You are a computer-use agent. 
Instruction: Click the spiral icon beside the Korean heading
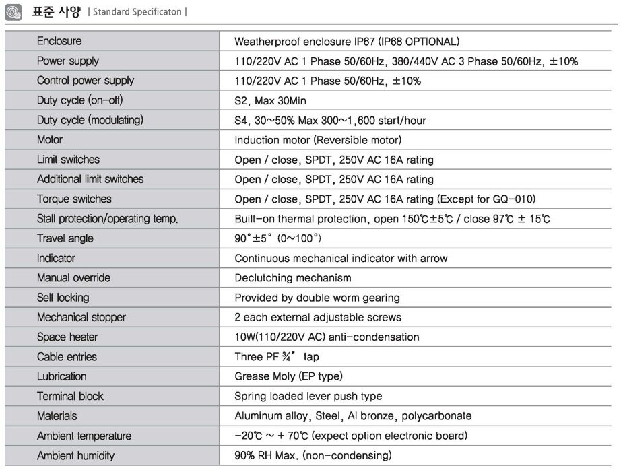click(x=14, y=12)
